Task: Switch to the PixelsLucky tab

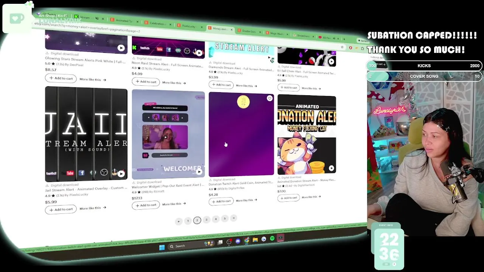Action: (189, 26)
